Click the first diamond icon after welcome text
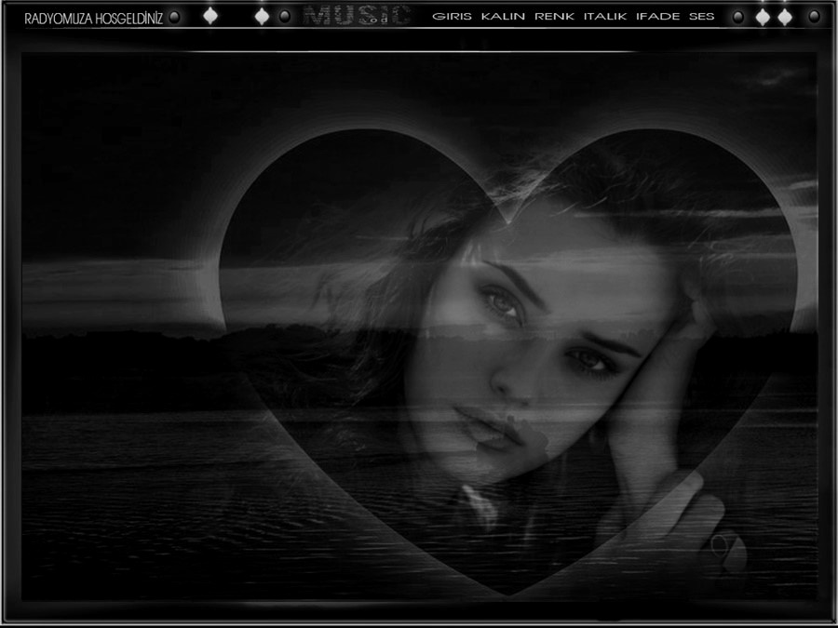The height and width of the screenshot is (628, 838). [210, 16]
